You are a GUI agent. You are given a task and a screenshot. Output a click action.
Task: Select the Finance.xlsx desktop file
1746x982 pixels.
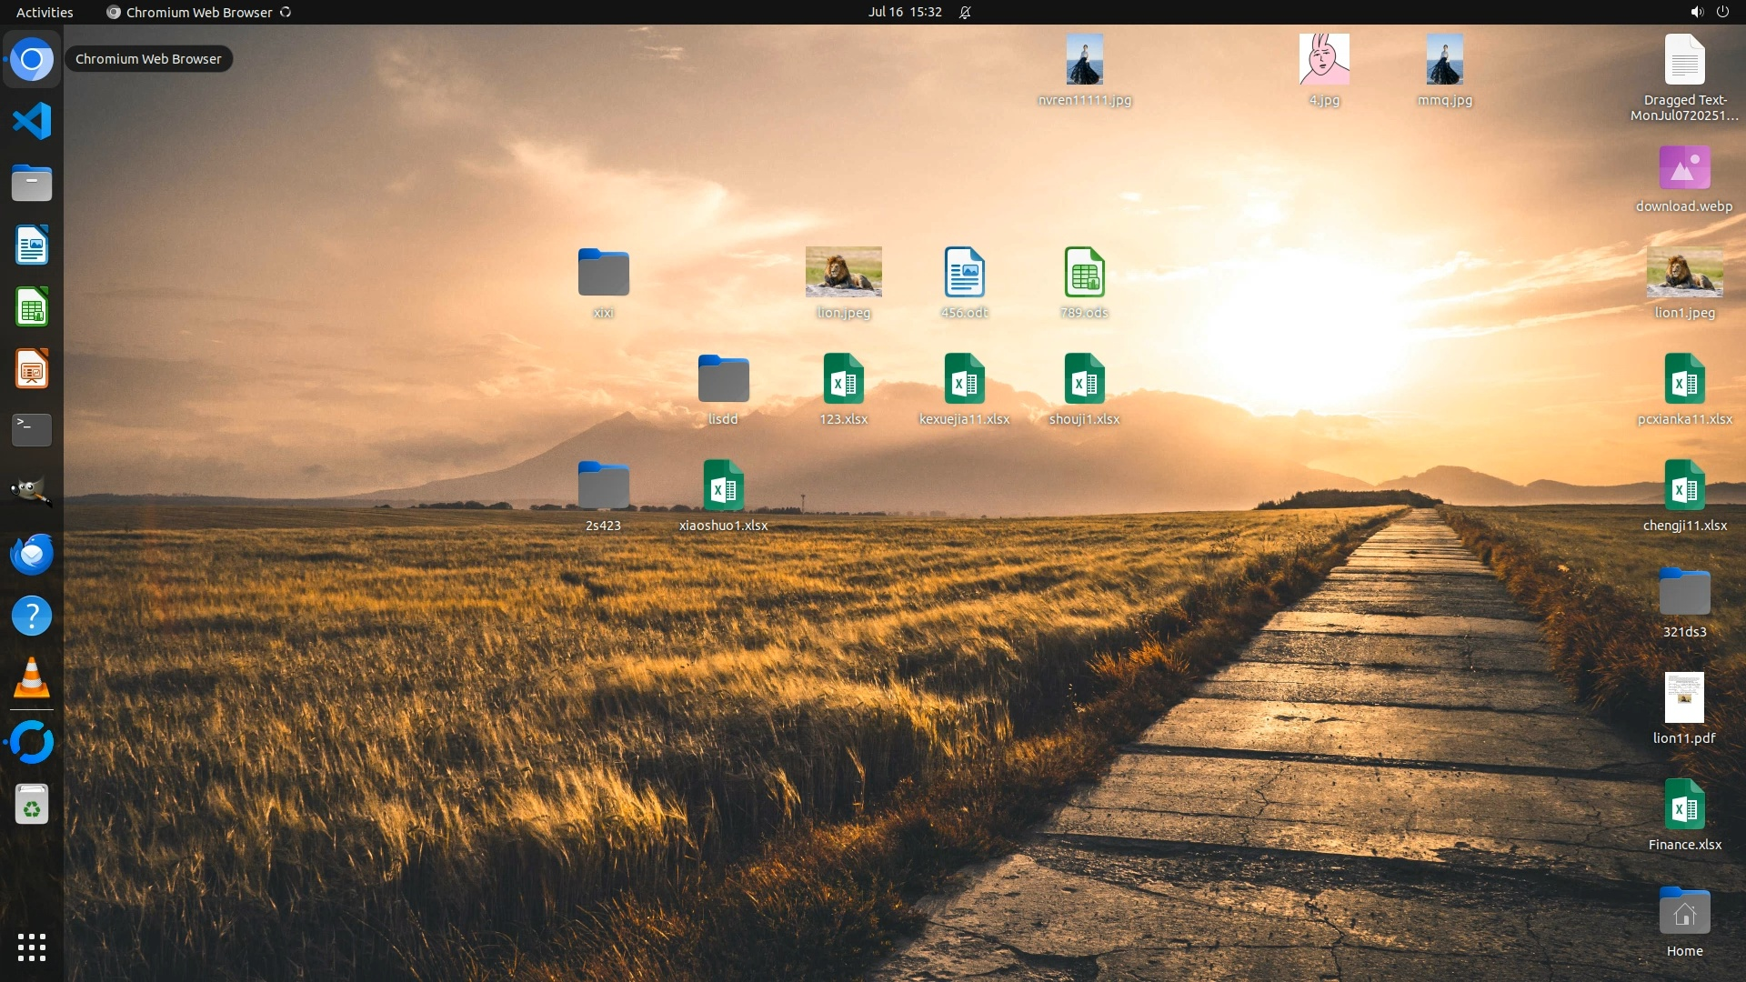[1684, 806]
